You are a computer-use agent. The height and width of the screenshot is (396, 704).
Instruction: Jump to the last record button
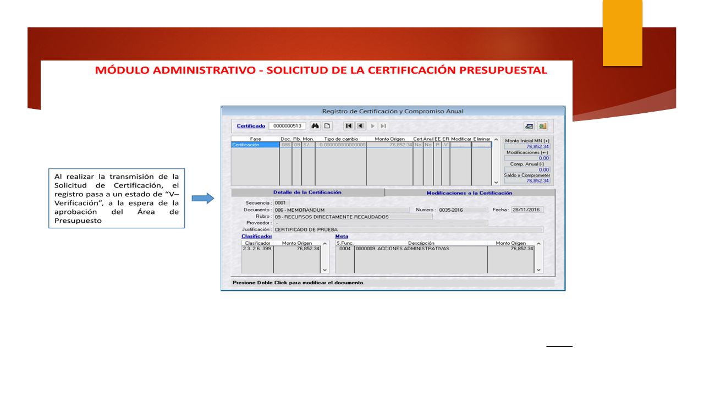(383, 126)
